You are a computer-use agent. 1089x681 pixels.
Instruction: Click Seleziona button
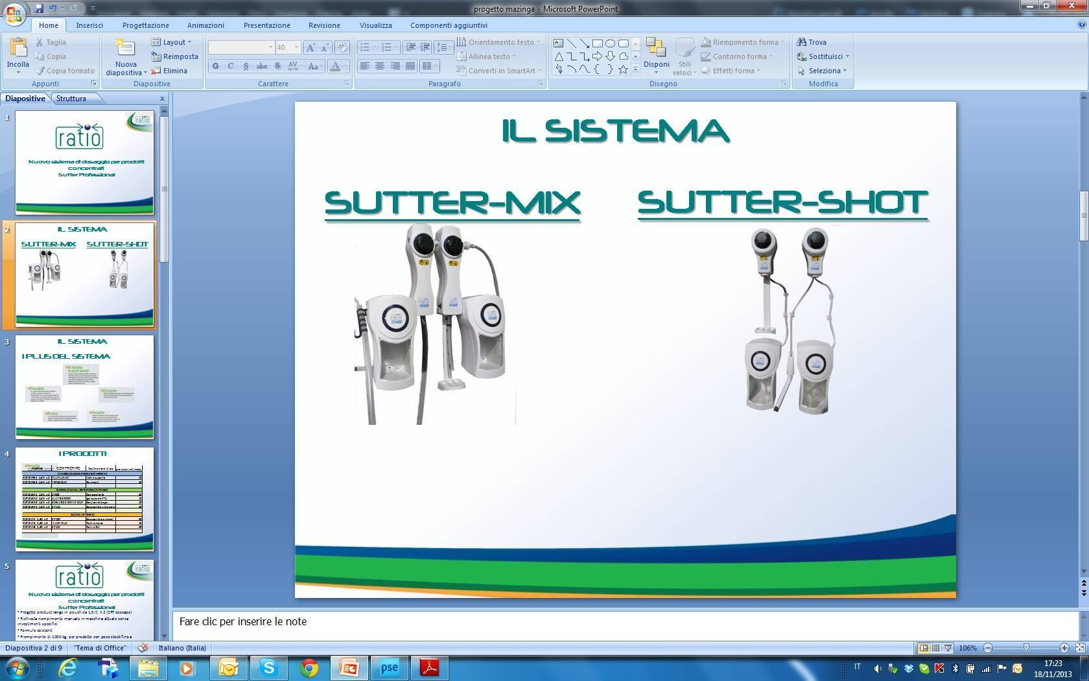click(x=822, y=71)
